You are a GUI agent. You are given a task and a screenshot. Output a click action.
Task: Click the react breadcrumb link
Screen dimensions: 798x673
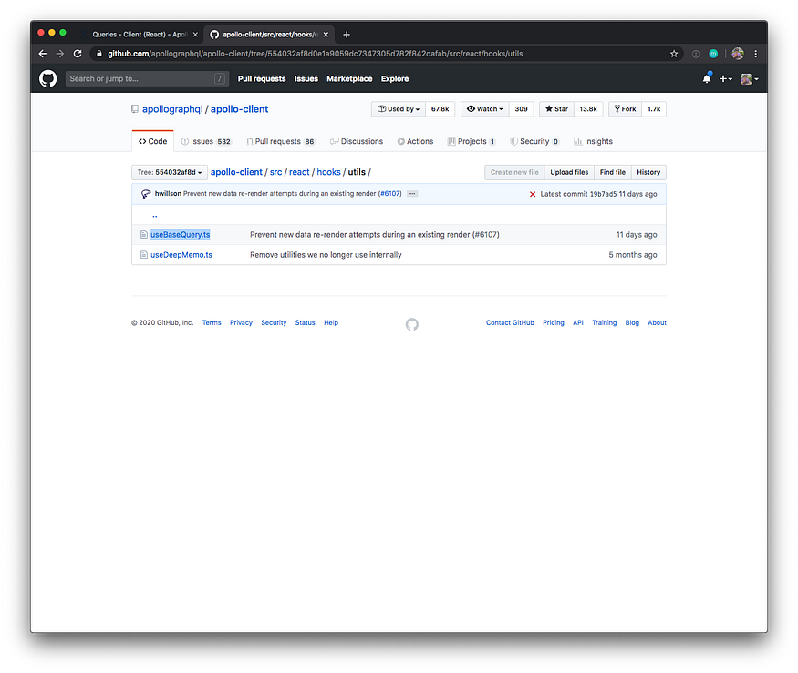pyautogui.click(x=299, y=172)
